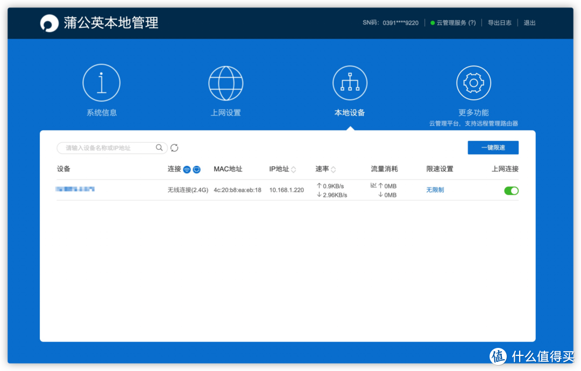Open the 本地设备 network icon

350,82
